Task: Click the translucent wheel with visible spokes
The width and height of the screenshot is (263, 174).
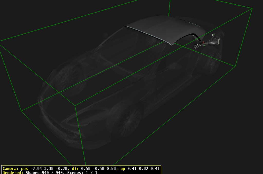Action: point(128,121)
